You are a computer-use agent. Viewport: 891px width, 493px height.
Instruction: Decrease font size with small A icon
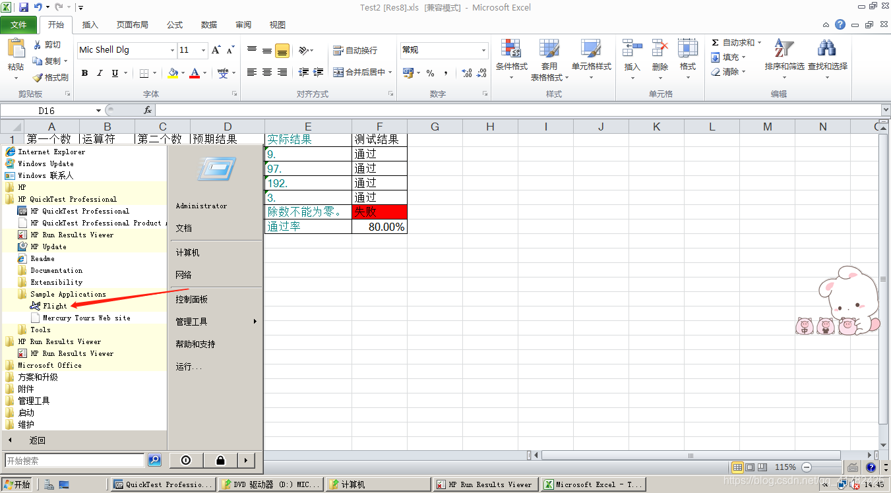click(x=231, y=50)
